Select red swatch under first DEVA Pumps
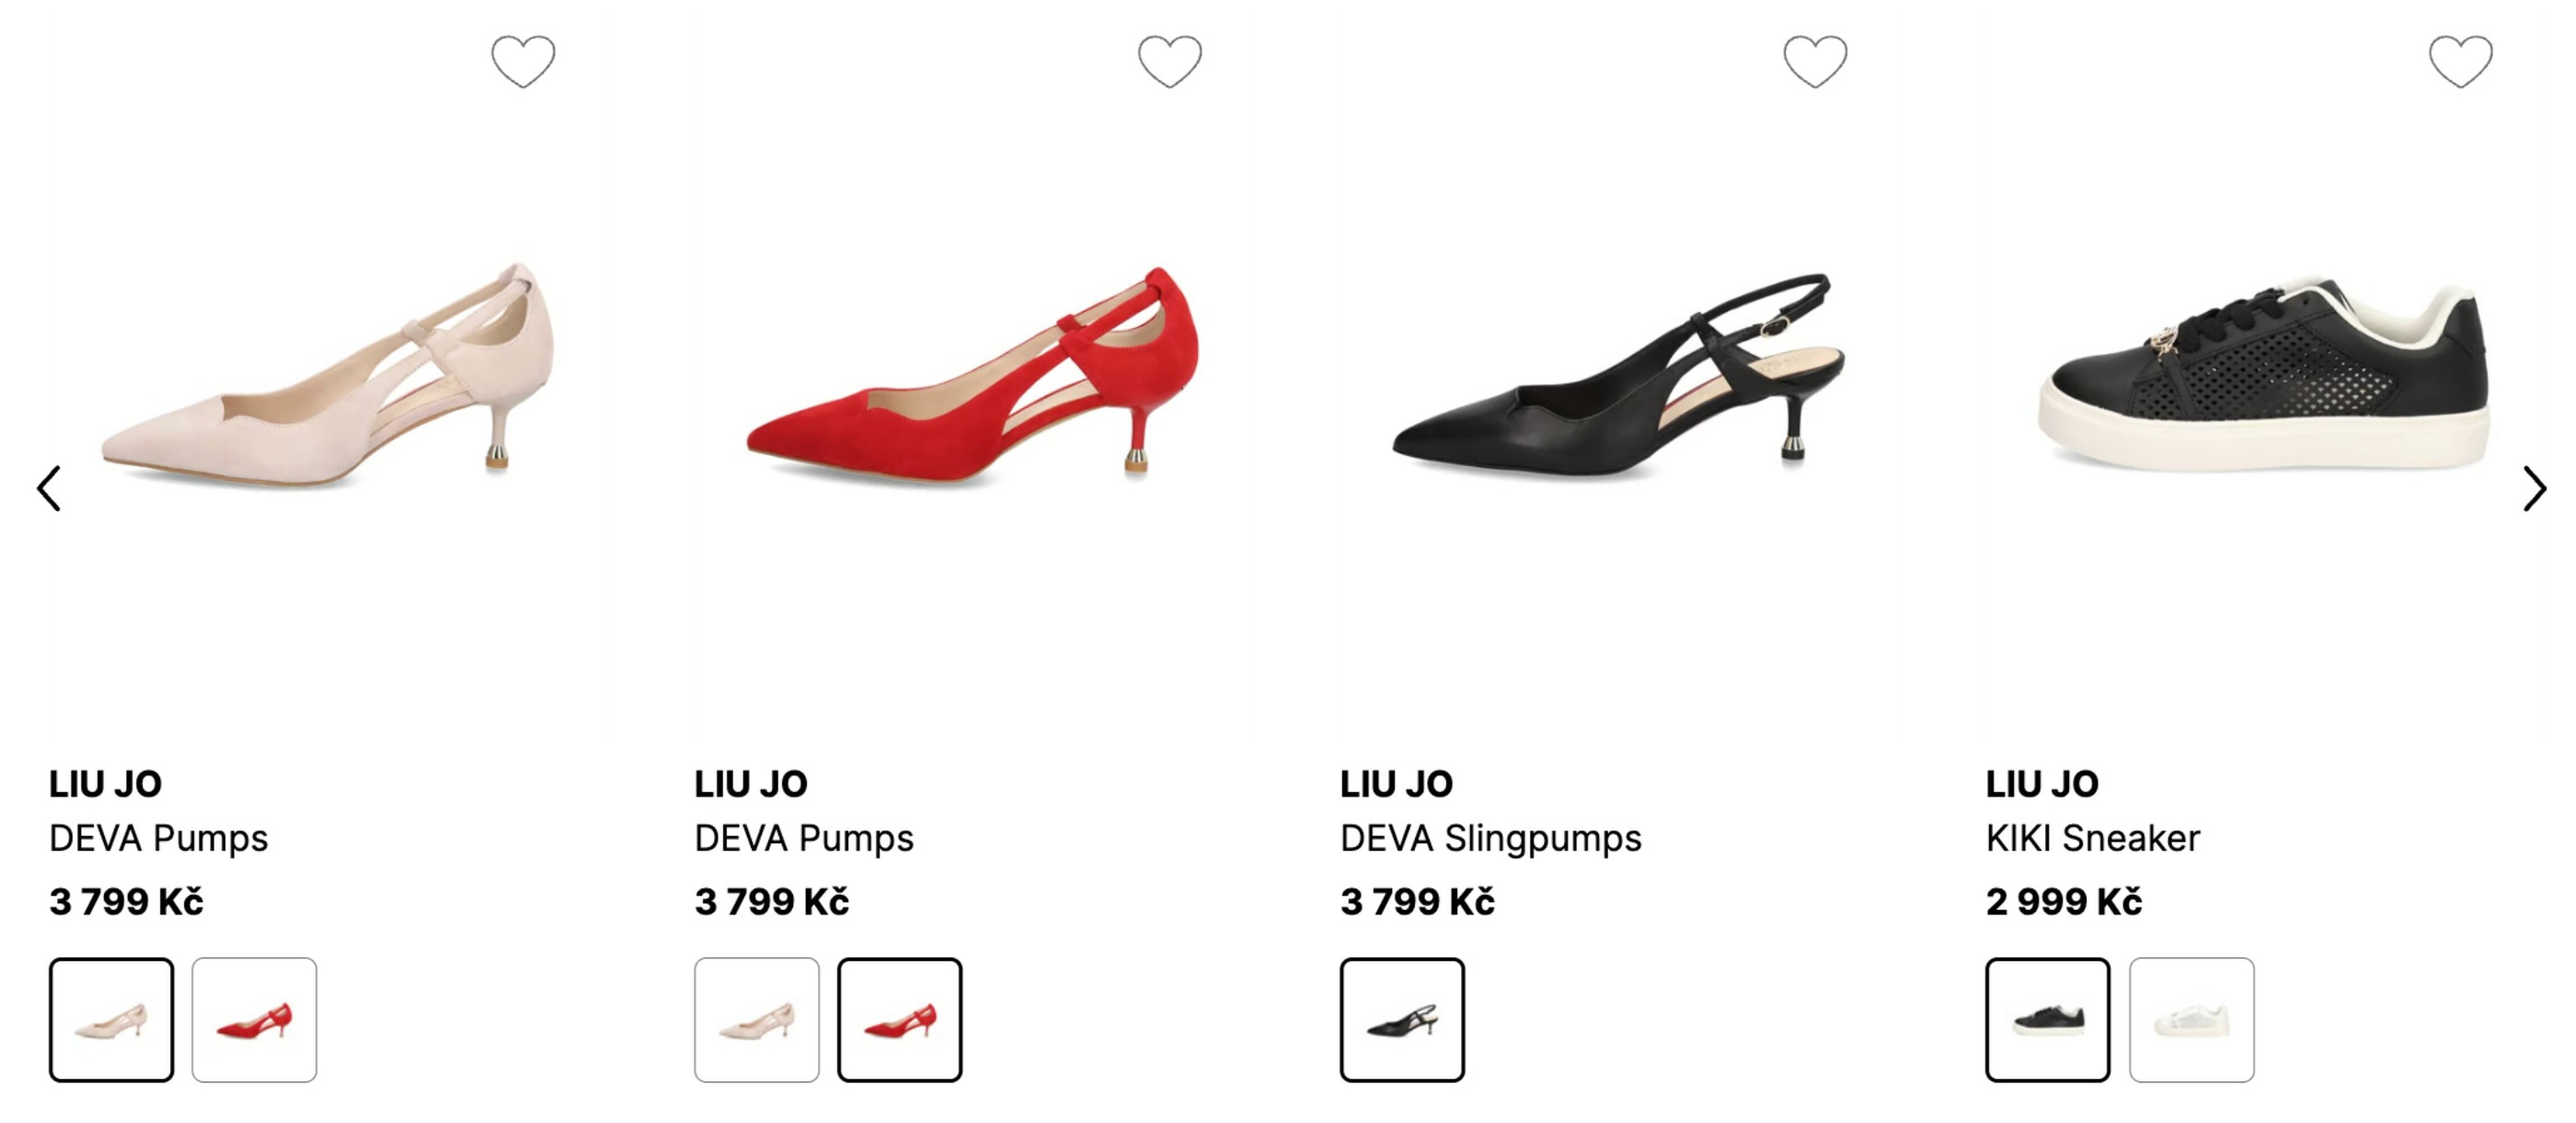 point(254,1019)
